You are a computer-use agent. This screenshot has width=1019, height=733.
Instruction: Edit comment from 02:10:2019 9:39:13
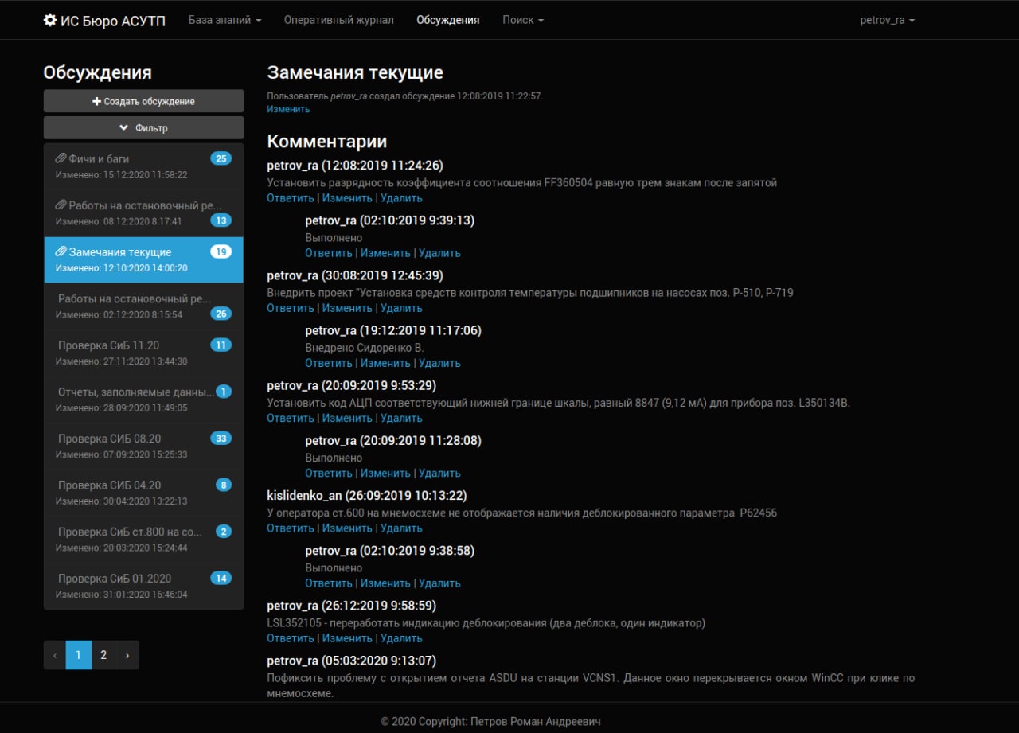coord(385,253)
